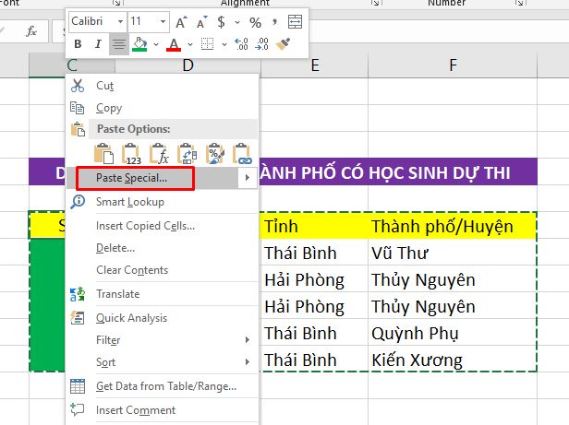
Task: Choose Insert Copied Cells
Action: (x=163, y=226)
